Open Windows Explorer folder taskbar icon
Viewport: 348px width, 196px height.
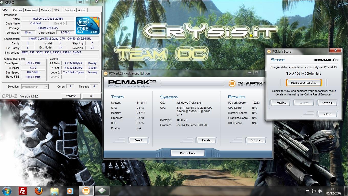(54, 191)
